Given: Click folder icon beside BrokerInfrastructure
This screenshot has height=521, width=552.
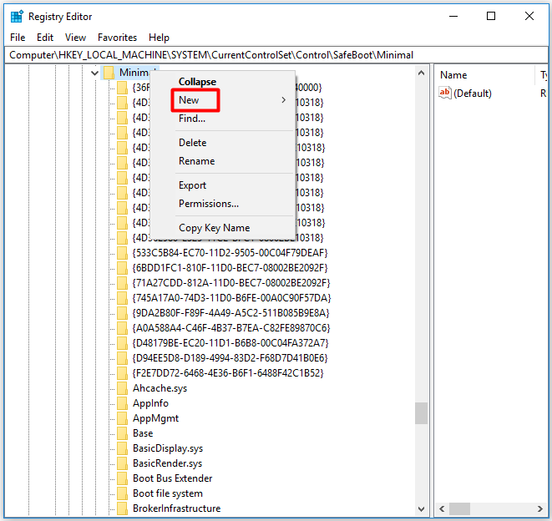Looking at the screenshot, I should pyautogui.click(x=122, y=508).
